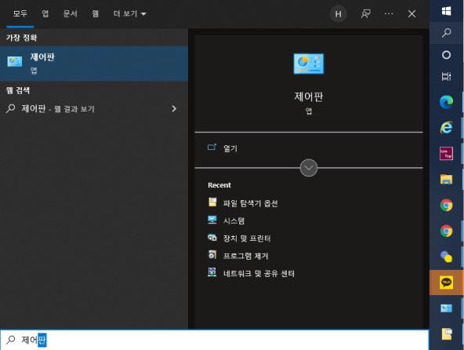The height and width of the screenshot is (350, 464).
Task: Click 제어판 - 웹 결과 보기 text
Action: pos(58,109)
